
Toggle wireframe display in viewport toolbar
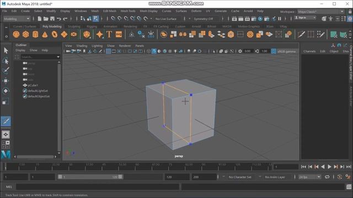pyautogui.click(x=148, y=51)
